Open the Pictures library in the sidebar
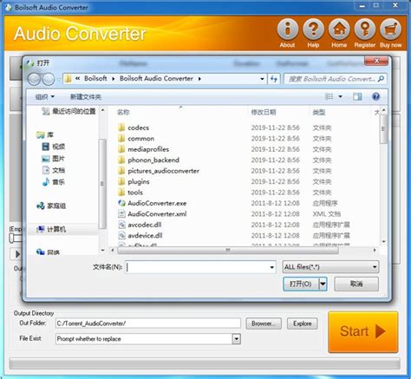Image resolution: width=411 pixels, height=379 pixels. click(54, 159)
